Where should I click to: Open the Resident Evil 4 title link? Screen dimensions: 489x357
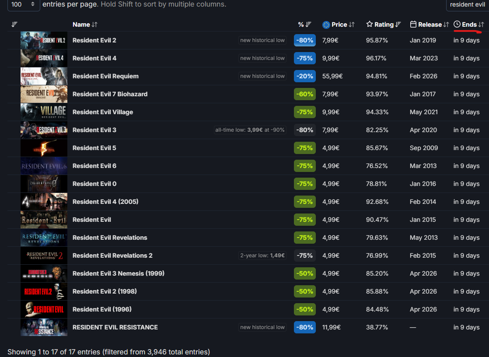[x=94, y=58]
